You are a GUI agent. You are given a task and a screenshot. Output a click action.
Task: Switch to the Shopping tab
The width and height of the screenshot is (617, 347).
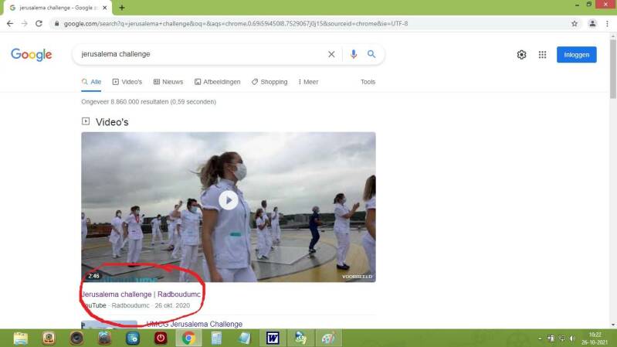pyautogui.click(x=270, y=82)
